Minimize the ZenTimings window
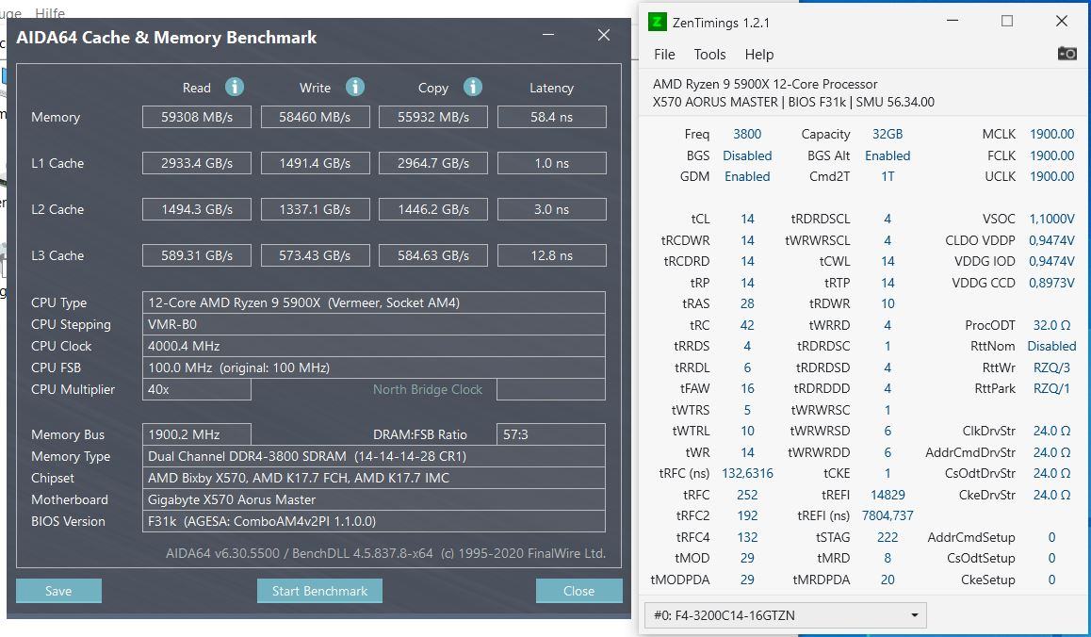Screen dimensions: 1091x637 (x=953, y=21)
